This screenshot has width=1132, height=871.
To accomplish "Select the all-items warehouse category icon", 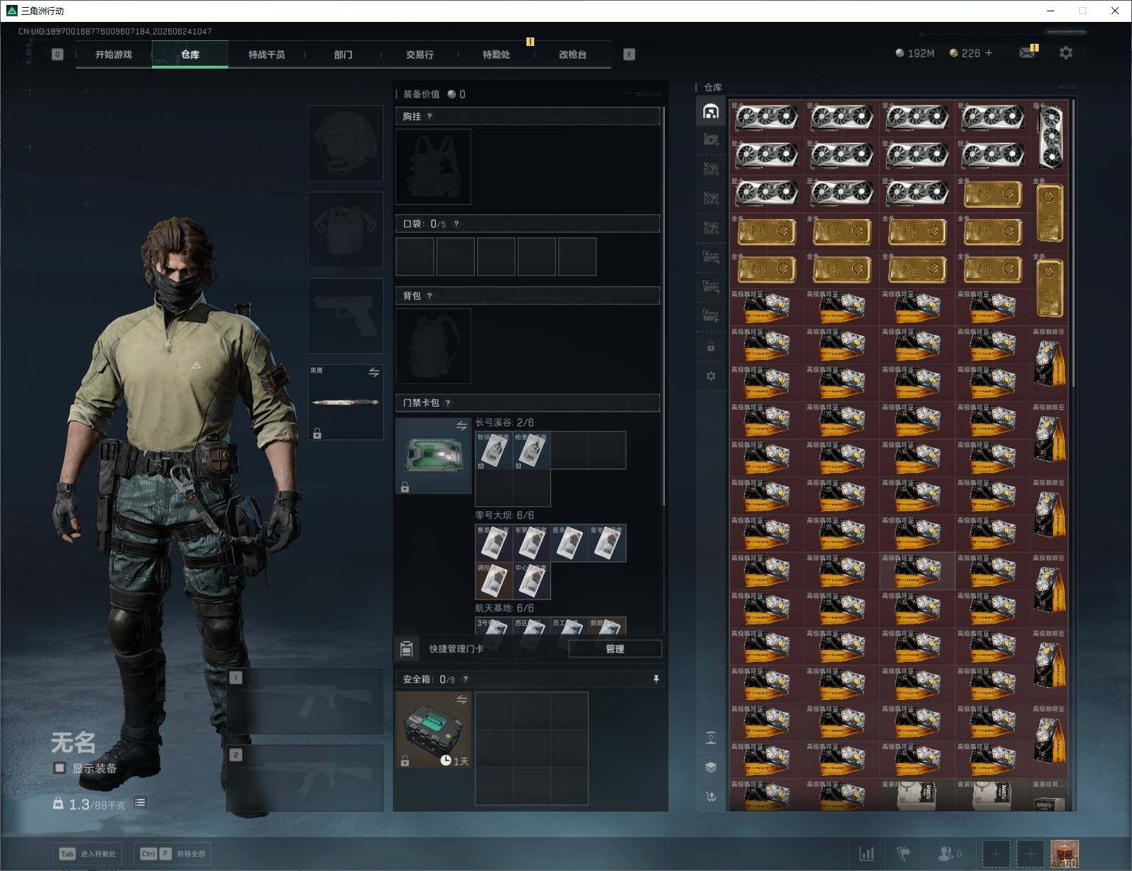I will click(711, 111).
